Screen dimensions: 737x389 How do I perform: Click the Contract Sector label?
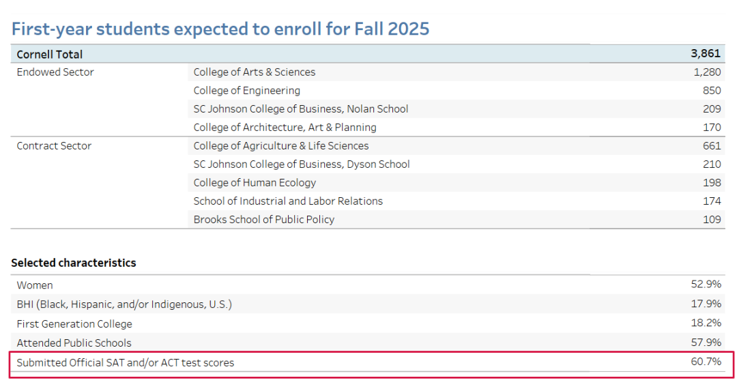click(54, 146)
